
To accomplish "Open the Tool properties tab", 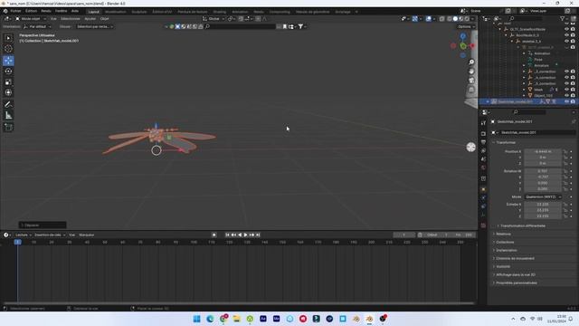I will click(x=483, y=123).
